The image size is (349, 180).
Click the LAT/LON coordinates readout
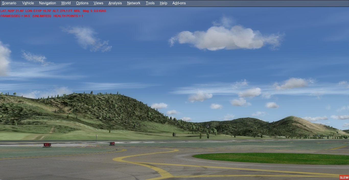26,11
